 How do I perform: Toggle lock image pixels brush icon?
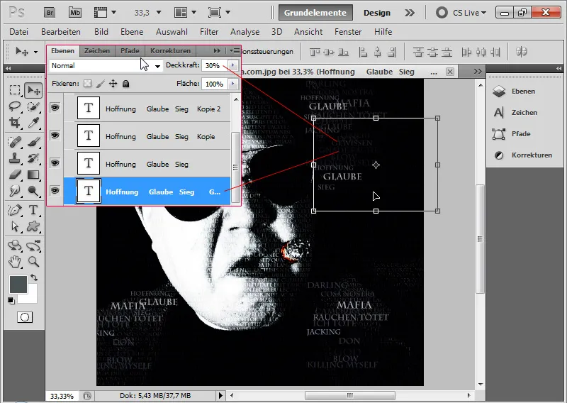(100, 84)
